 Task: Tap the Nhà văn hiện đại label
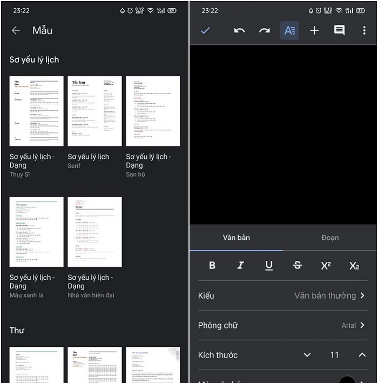[x=91, y=295]
